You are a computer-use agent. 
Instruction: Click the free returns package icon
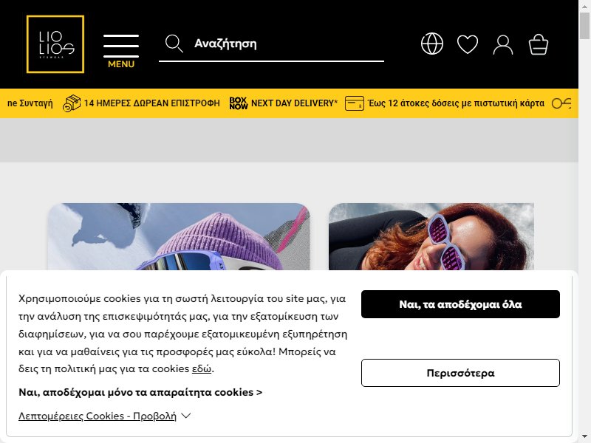click(x=72, y=103)
